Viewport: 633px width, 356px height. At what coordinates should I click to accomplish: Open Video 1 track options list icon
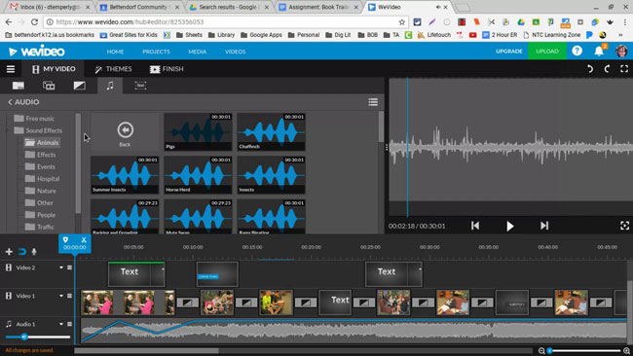(69, 296)
